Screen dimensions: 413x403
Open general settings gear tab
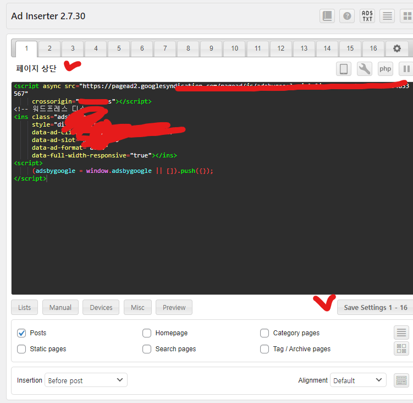[397, 48]
